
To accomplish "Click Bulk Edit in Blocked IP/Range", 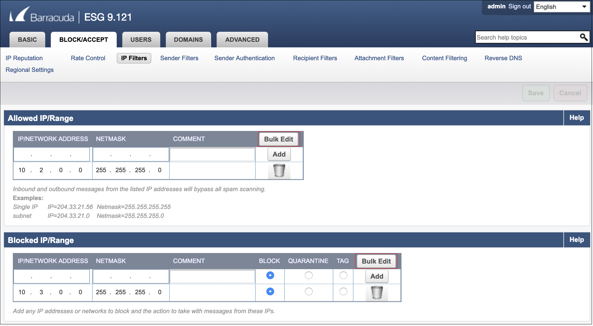I will click(376, 261).
